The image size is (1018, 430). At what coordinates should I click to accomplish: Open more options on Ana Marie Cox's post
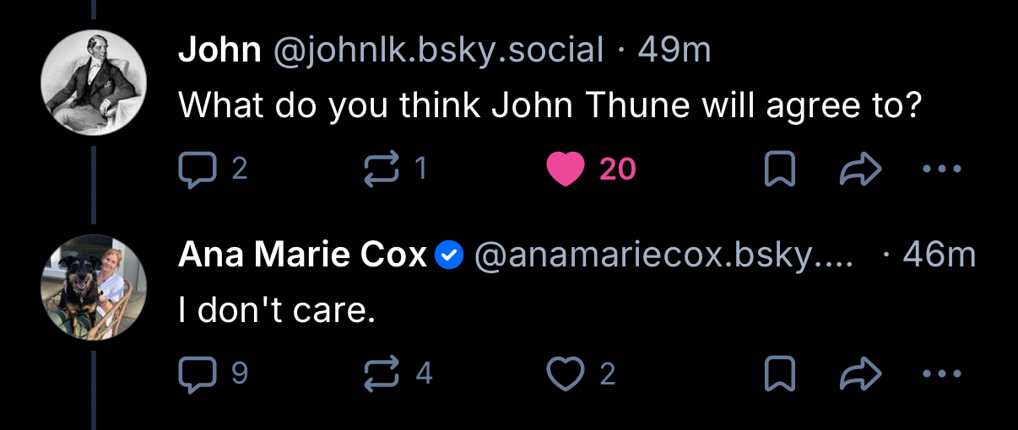coord(942,373)
